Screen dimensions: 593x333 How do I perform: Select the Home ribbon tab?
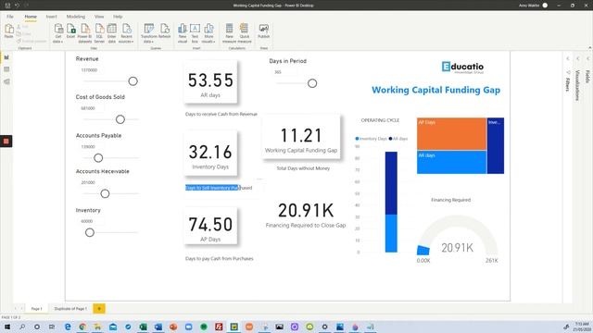coord(31,17)
